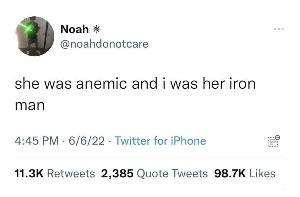Click the 98.7K like count number

tap(230, 173)
